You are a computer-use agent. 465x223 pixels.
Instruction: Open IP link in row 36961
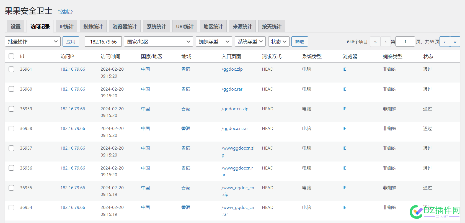coord(73,69)
